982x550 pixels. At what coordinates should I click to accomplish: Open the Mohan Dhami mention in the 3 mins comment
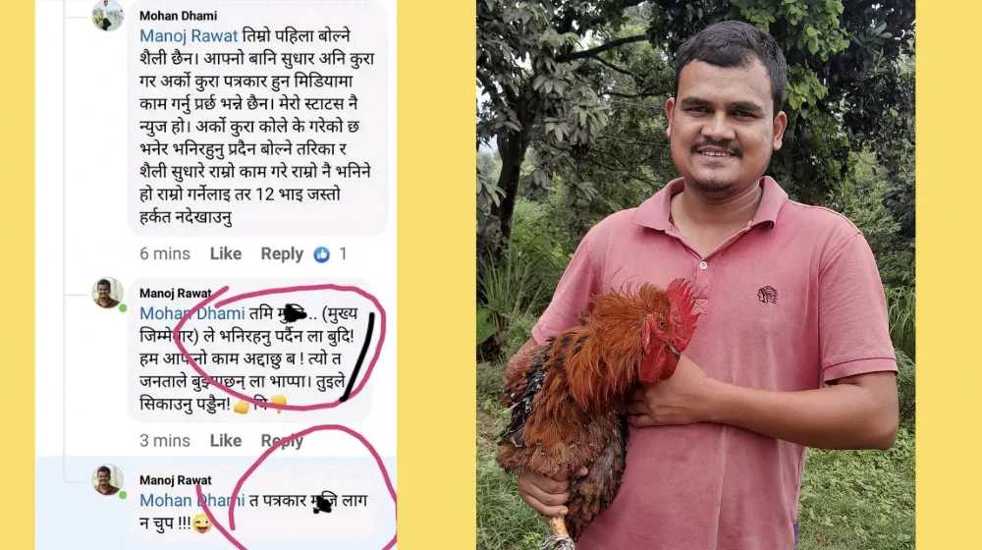(x=192, y=313)
